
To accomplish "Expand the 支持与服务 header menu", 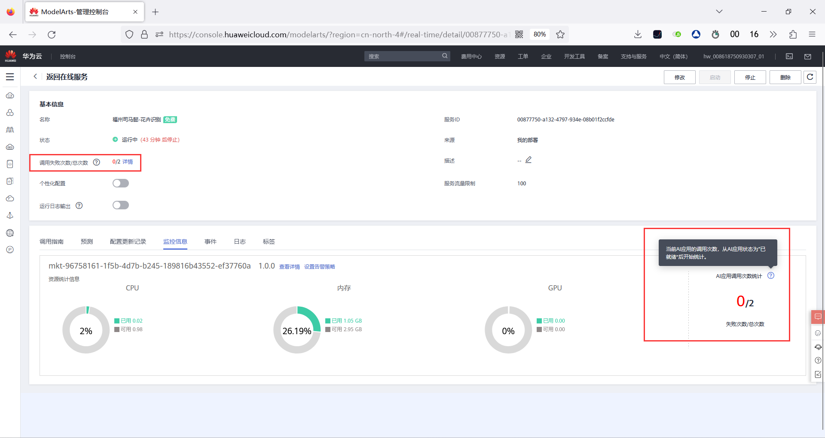I will pos(634,56).
